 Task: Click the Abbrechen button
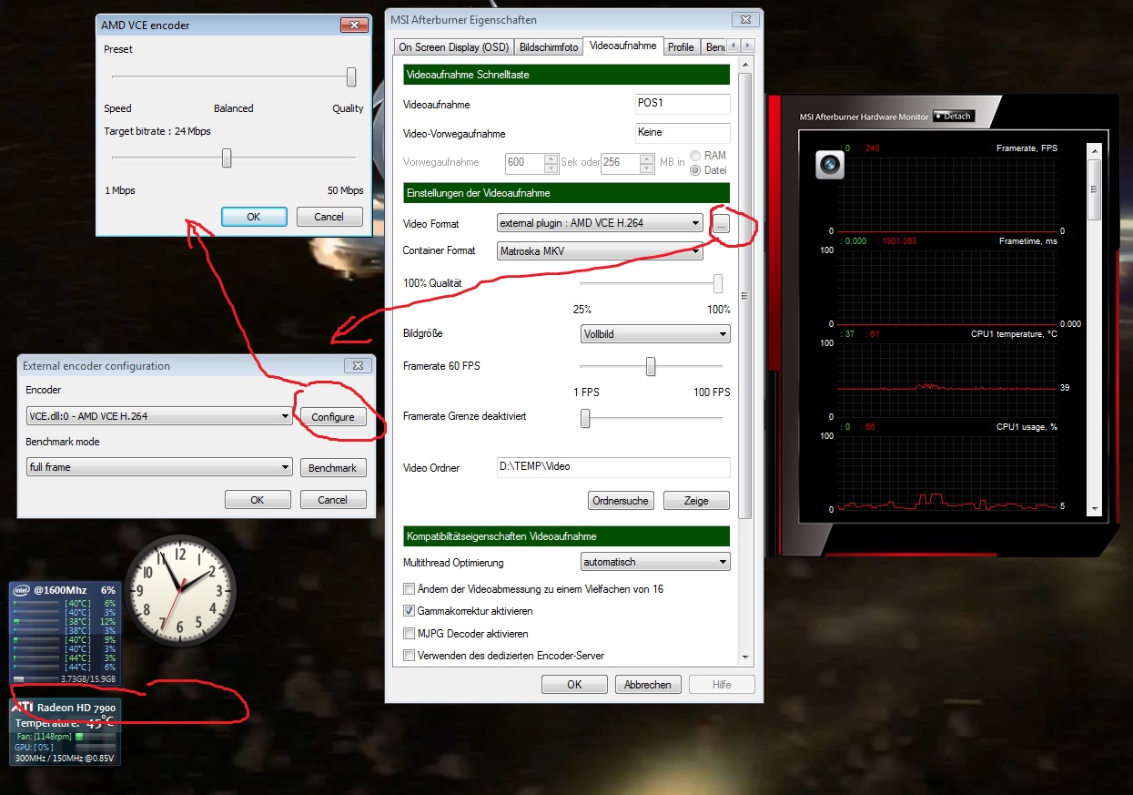(x=649, y=684)
